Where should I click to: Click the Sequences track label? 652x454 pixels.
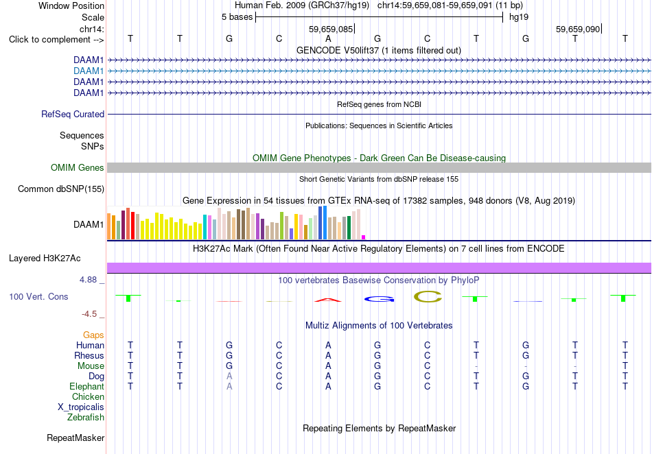coord(82,135)
